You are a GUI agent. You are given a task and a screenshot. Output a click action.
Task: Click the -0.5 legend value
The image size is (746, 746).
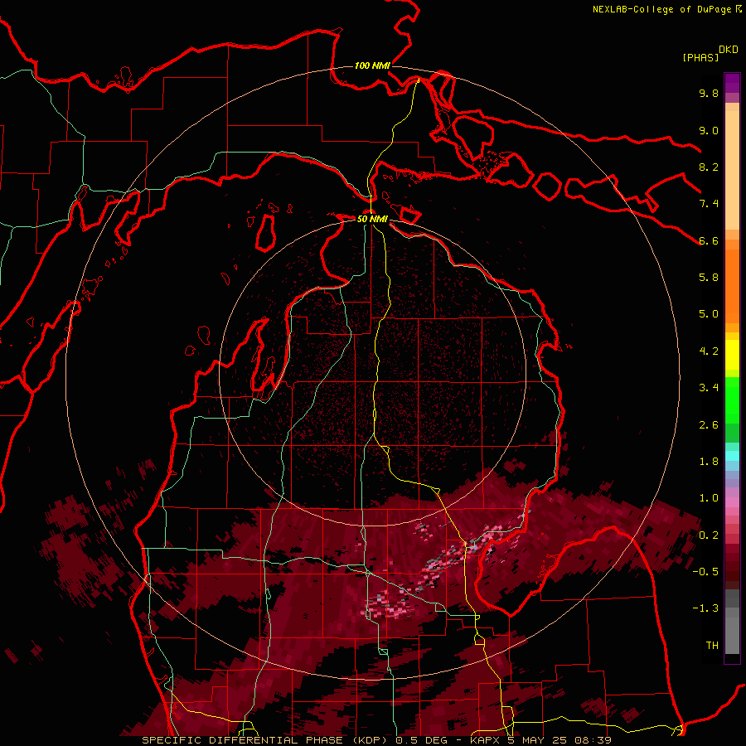click(705, 572)
